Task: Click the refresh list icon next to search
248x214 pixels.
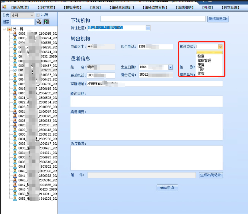Action: pyautogui.click(x=46, y=22)
